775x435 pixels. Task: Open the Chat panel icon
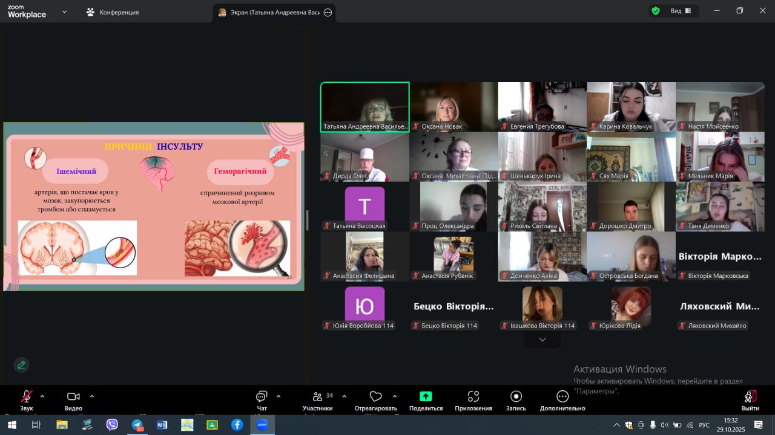pos(262,397)
